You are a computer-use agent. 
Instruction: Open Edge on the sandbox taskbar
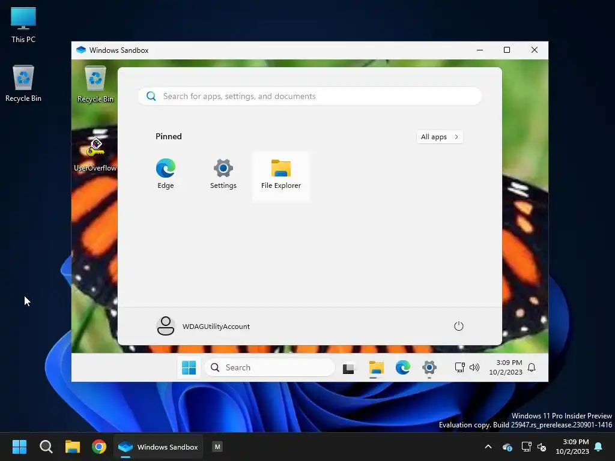(x=403, y=368)
